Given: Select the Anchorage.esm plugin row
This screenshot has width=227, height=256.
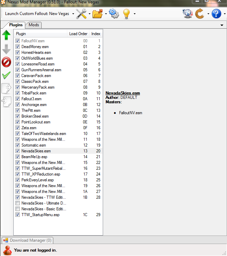Looking at the screenshot, I should (x=58, y=105).
